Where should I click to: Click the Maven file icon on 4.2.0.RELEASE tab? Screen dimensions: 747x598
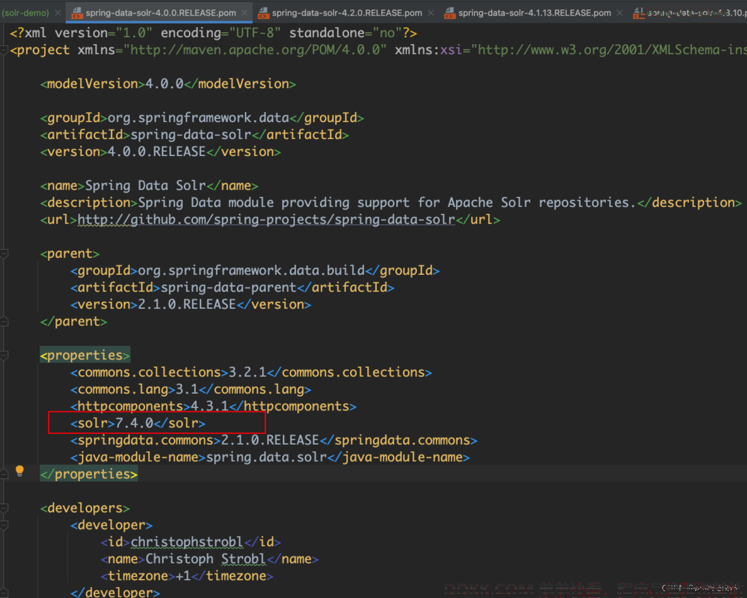tap(263, 13)
